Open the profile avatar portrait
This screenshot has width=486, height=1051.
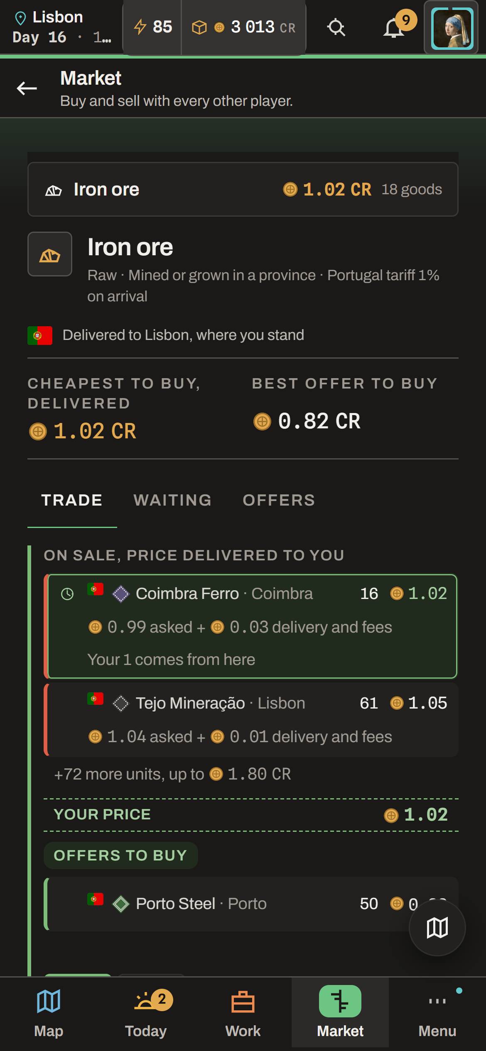tap(452, 28)
